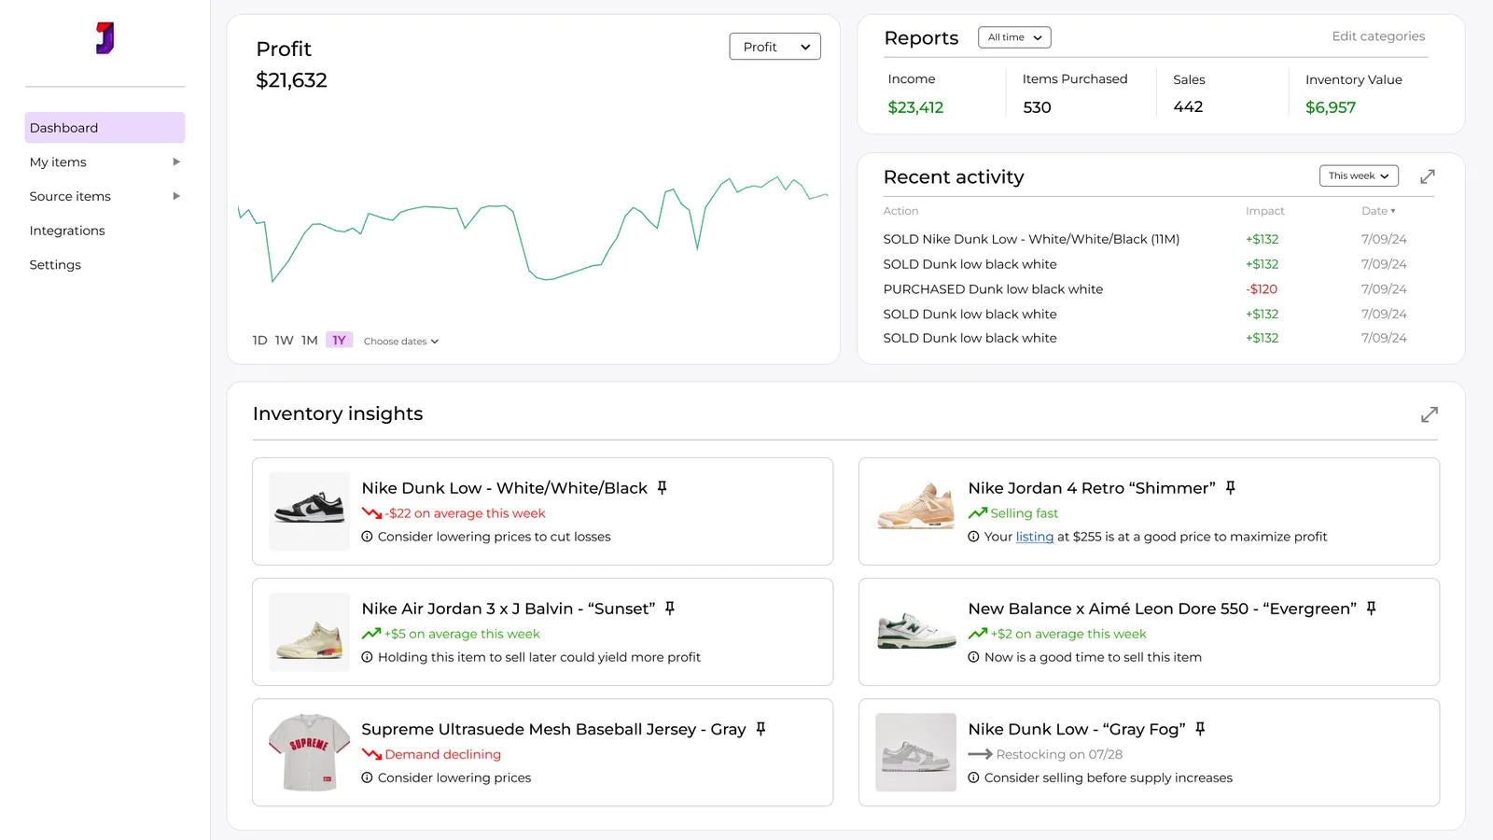Click Edit categories in Reports
This screenshot has height=840, width=1493.
(x=1378, y=36)
